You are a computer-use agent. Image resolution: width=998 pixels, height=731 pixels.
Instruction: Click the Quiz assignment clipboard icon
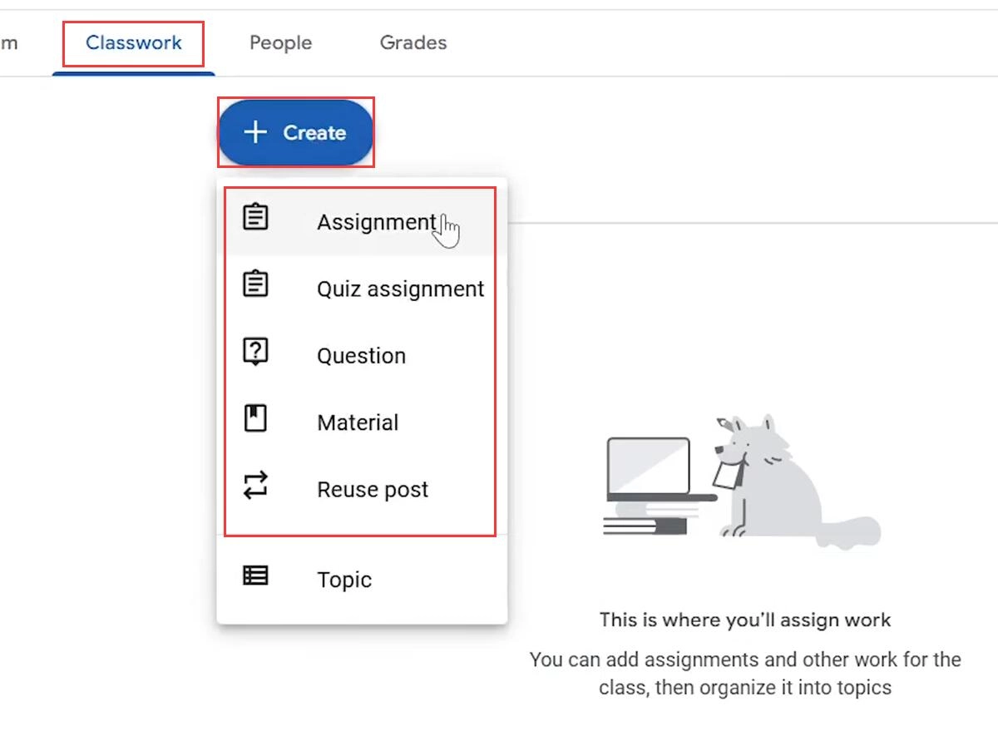pyautogui.click(x=254, y=283)
